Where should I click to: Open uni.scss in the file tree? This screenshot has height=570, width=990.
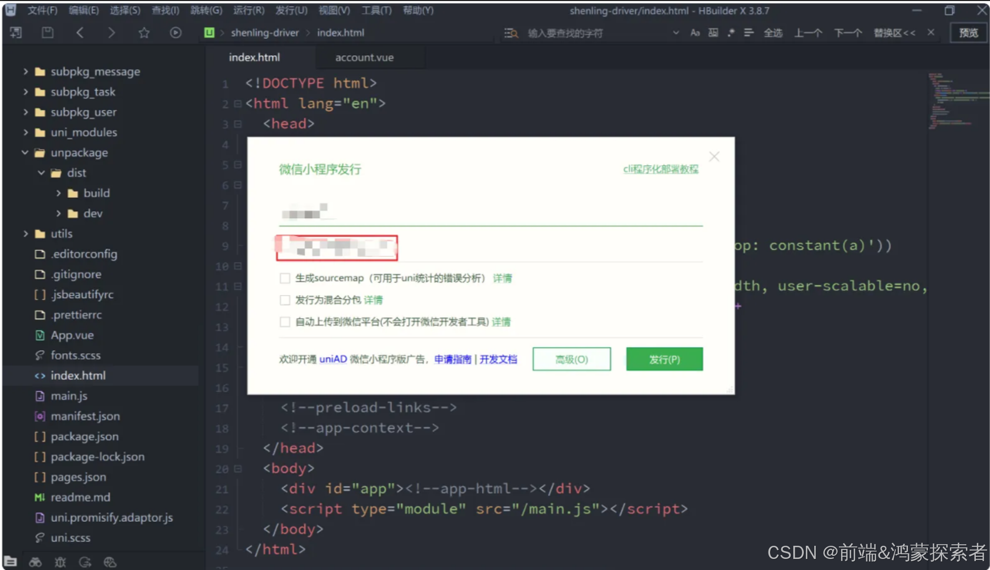(70, 538)
